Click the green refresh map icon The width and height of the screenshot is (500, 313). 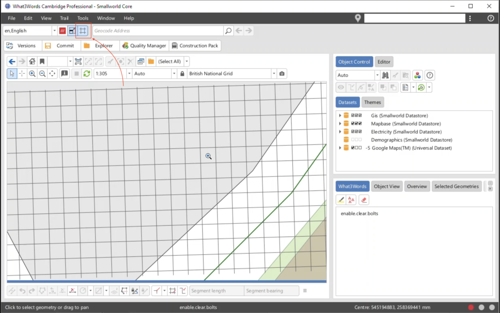(x=87, y=74)
